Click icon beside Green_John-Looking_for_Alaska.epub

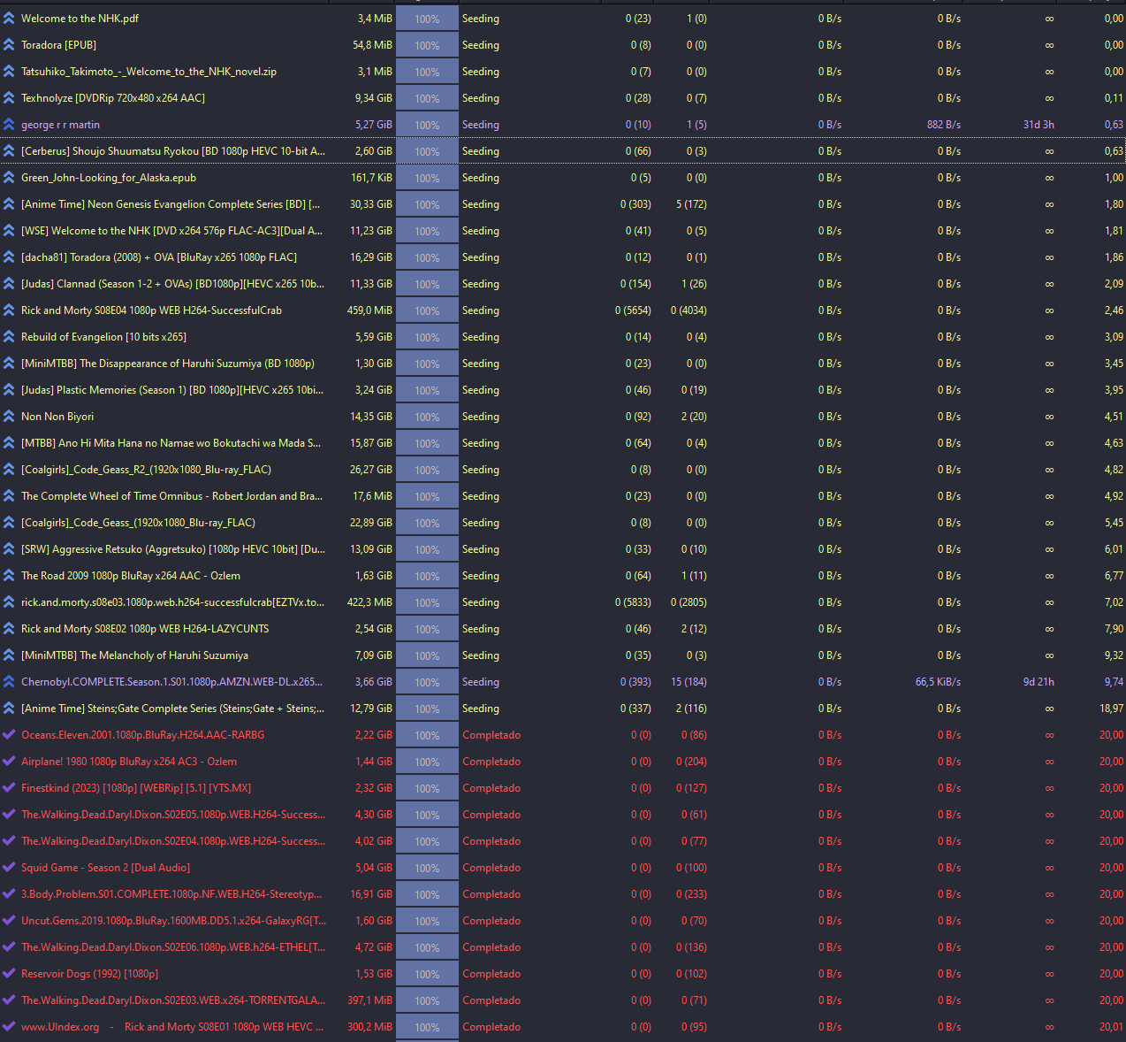(x=9, y=178)
